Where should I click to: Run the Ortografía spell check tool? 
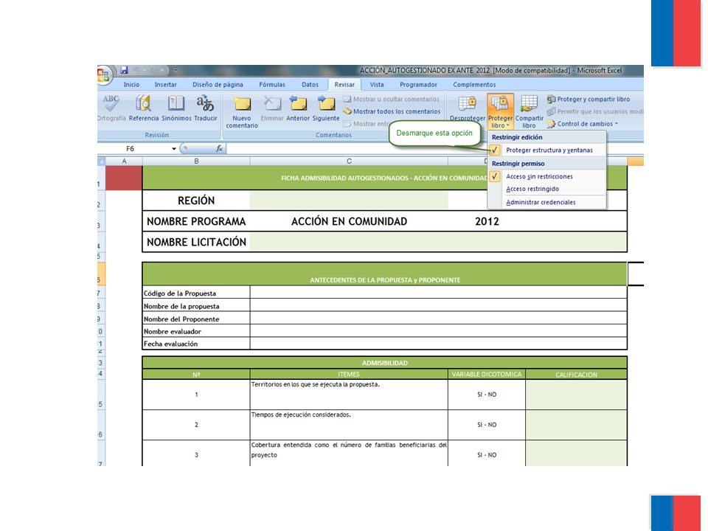tap(111, 108)
